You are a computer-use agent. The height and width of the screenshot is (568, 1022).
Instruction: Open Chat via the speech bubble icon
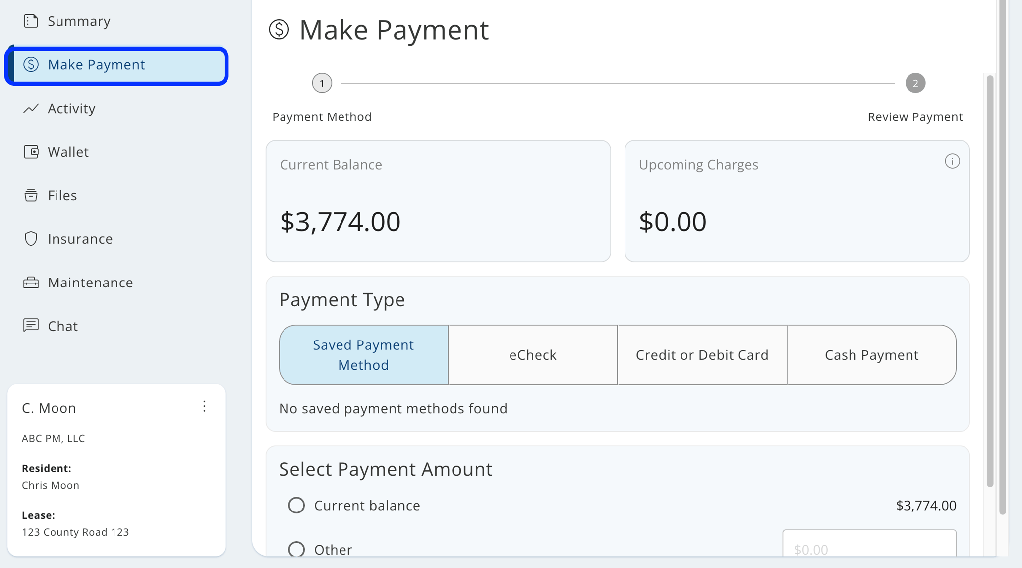coord(31,325)
